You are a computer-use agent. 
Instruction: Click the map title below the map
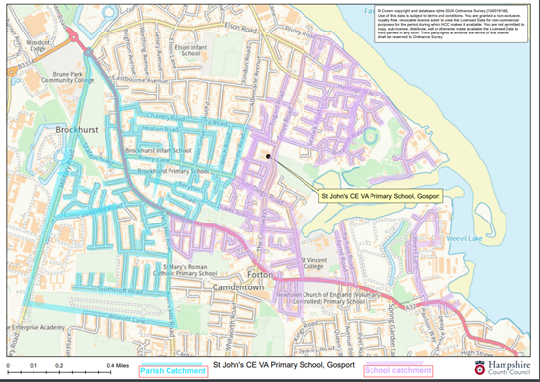pos(284,365)
